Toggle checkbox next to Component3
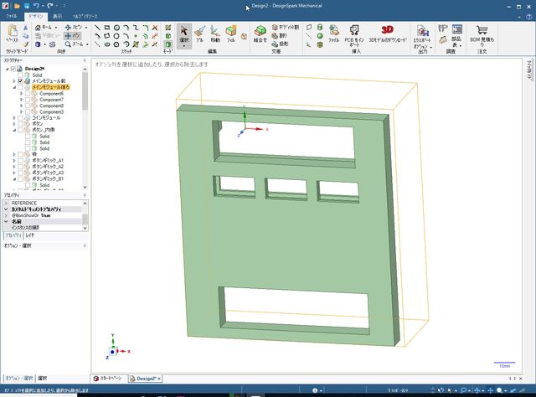 coord(28,112)
